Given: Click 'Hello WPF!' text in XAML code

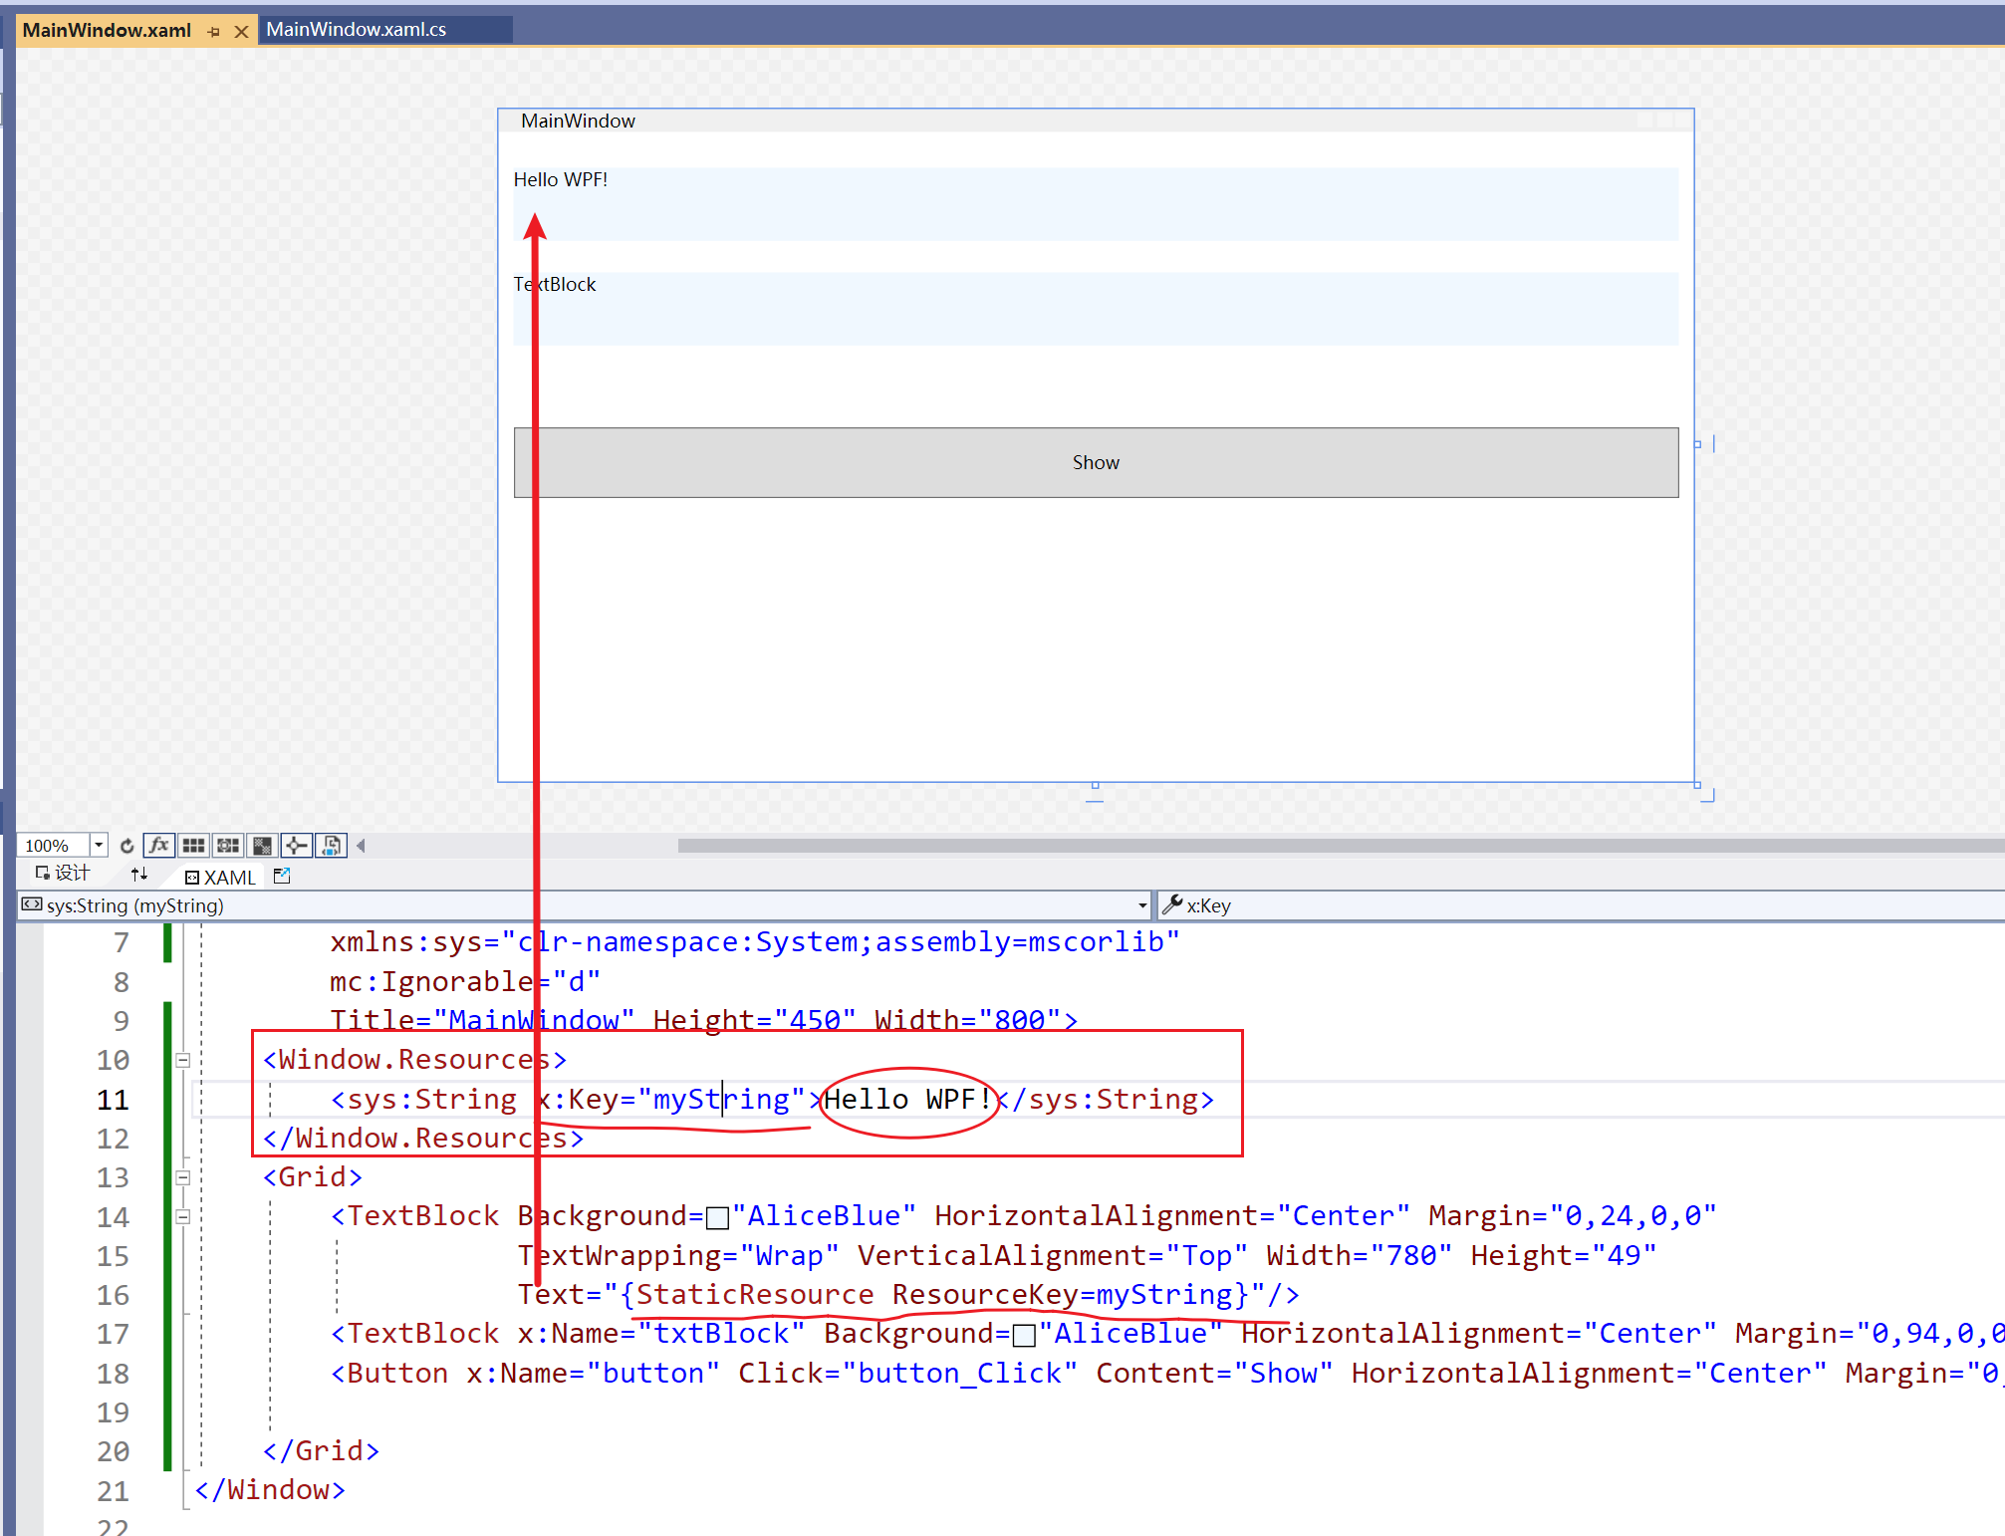Looking at the screenshot, I should [907, 1100].
